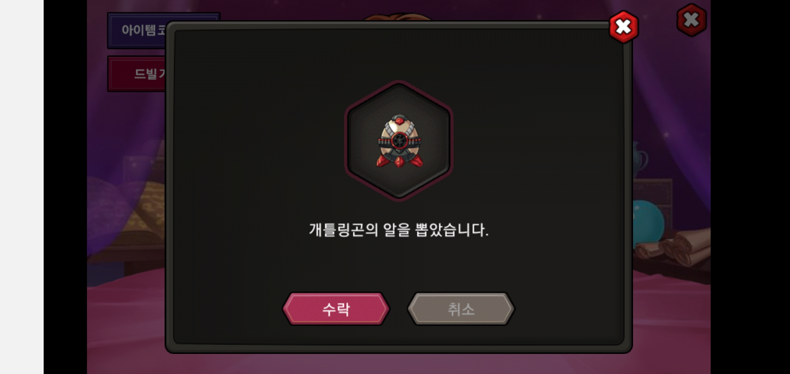This screenshot has width=790, height=374.
Task: Open the partially hidden 아이템 button
Action: coord(137,30)
